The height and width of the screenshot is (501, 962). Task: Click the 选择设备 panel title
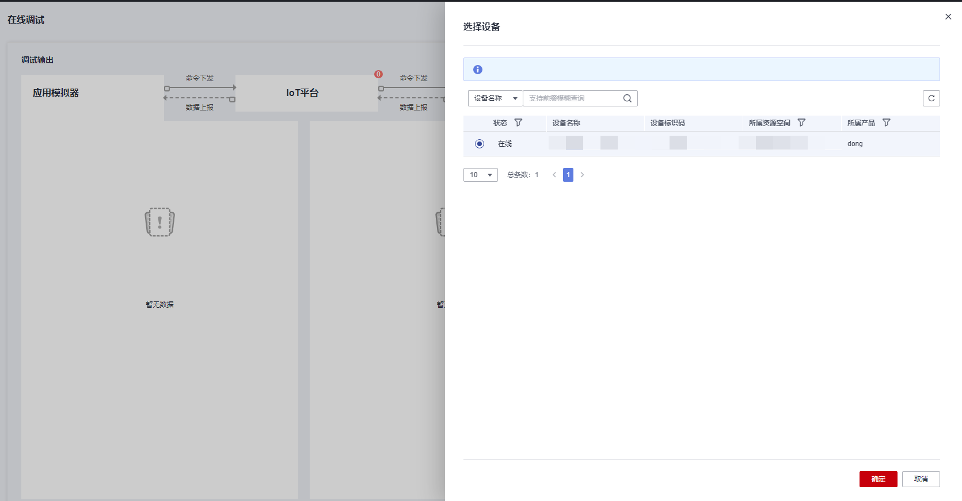(482, 27)
